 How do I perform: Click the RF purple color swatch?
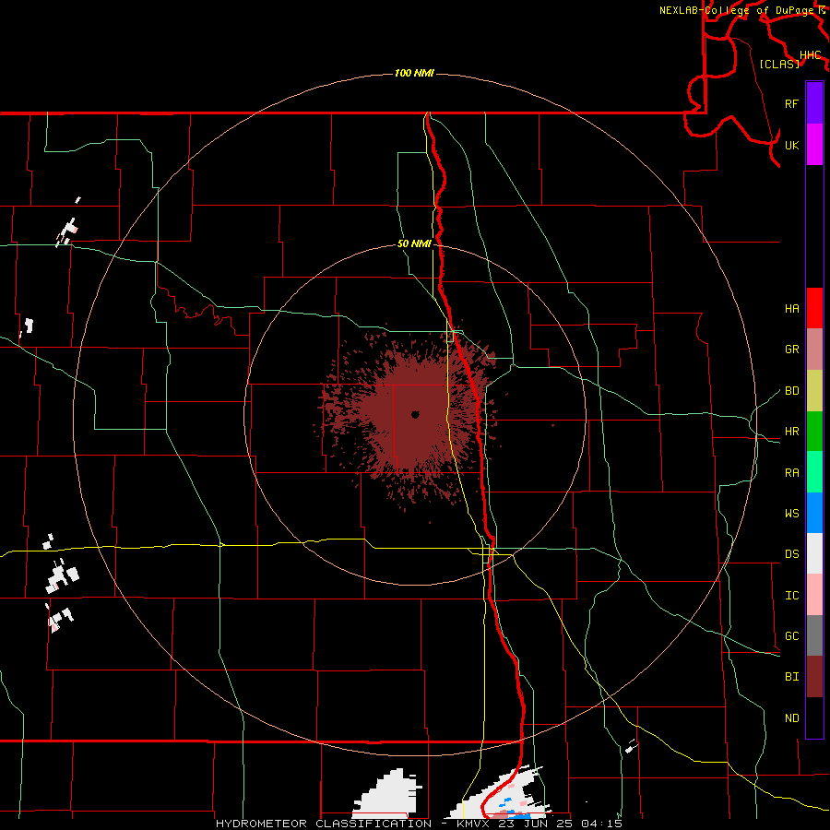pos(814,103)
